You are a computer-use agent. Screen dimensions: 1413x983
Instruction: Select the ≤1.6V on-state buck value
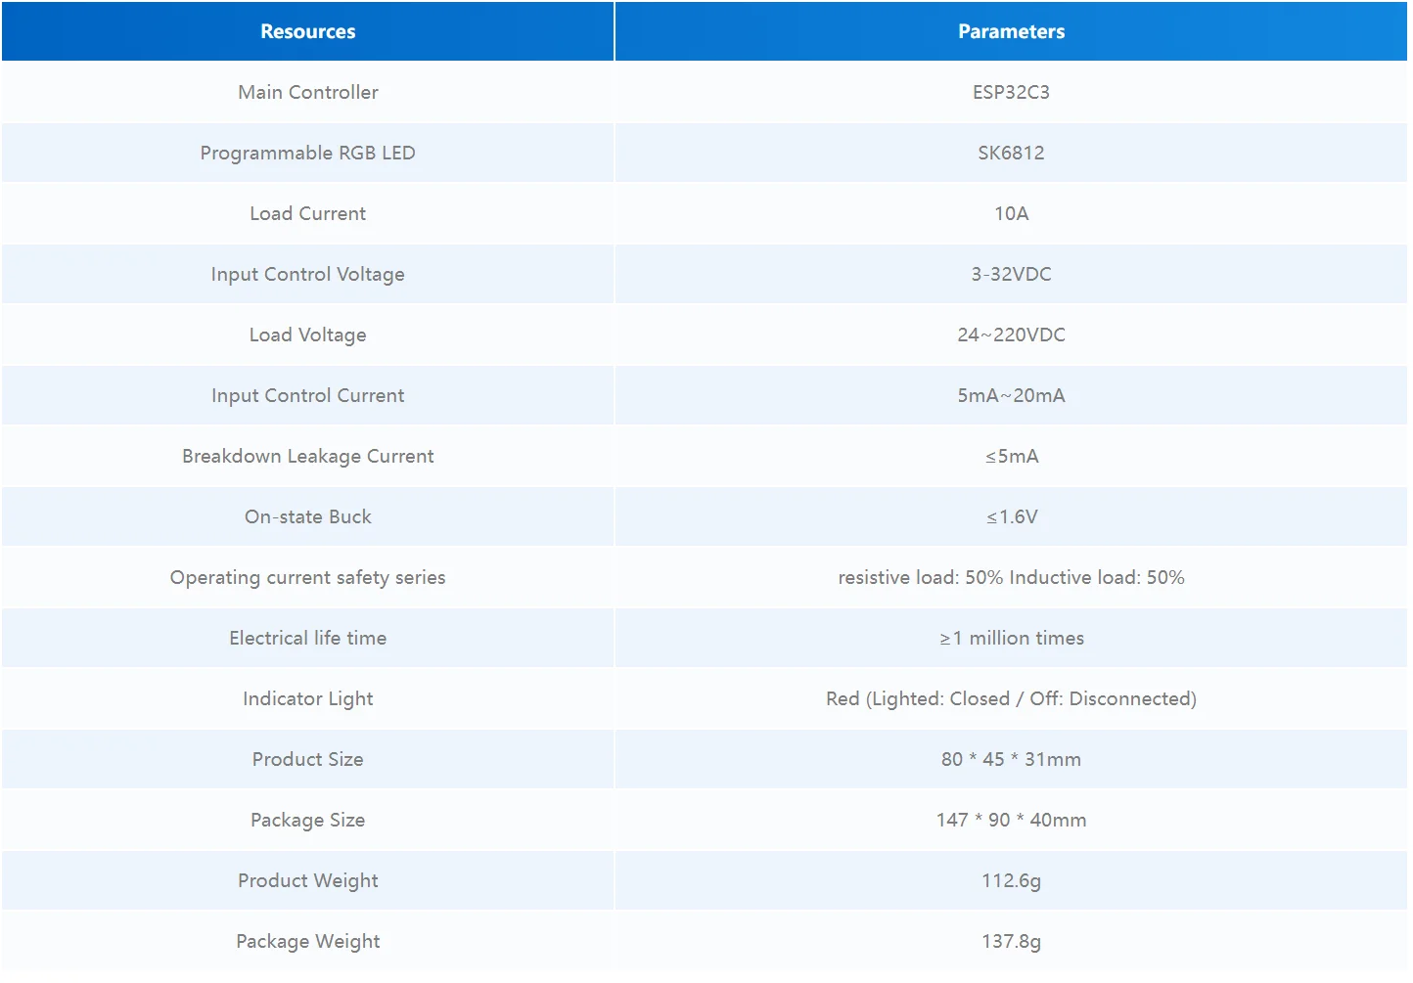pos(1011,516)
